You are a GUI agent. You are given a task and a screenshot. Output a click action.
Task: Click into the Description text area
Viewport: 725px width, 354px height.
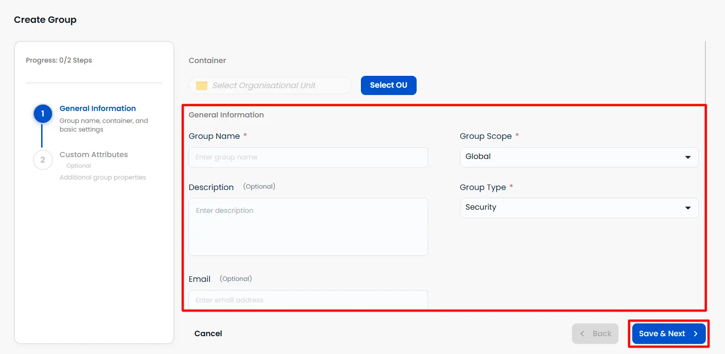pyautogui.click(x=308, y=227)
